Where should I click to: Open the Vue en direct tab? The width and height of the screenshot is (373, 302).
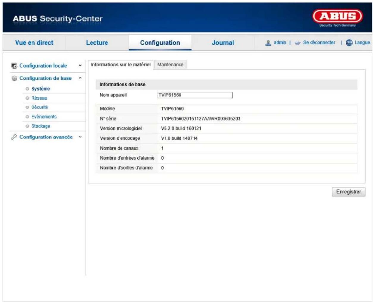pyautogui.click(x=34, y=43)
